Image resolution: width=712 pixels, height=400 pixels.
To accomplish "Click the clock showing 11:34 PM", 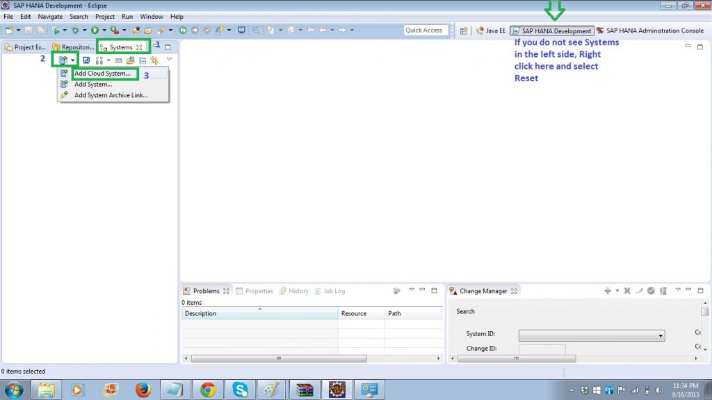I will point(686,386).
